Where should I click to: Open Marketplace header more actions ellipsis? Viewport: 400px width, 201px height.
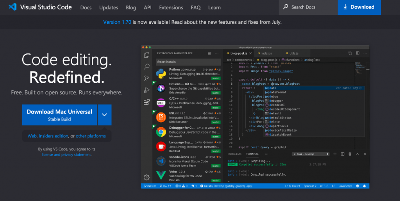217,53
